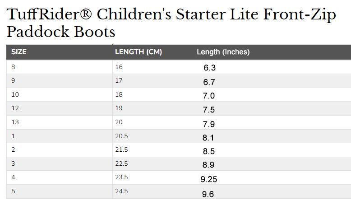Click the 8.5 inches value
The width and height of the screenshot is (351, 210).
208,152
